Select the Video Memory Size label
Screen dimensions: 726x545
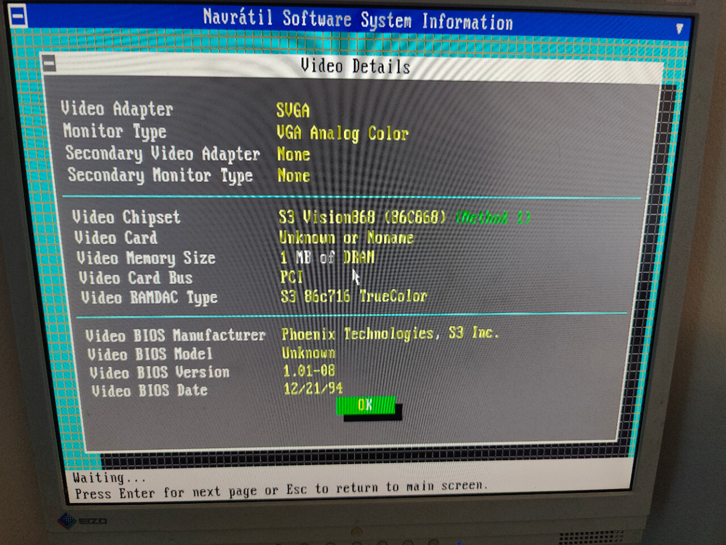pyautogui.click(x=146, y=258)
